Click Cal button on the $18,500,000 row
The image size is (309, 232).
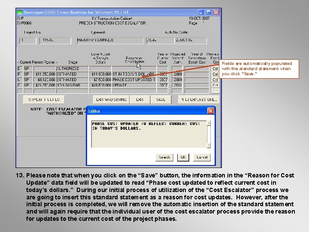215,85
